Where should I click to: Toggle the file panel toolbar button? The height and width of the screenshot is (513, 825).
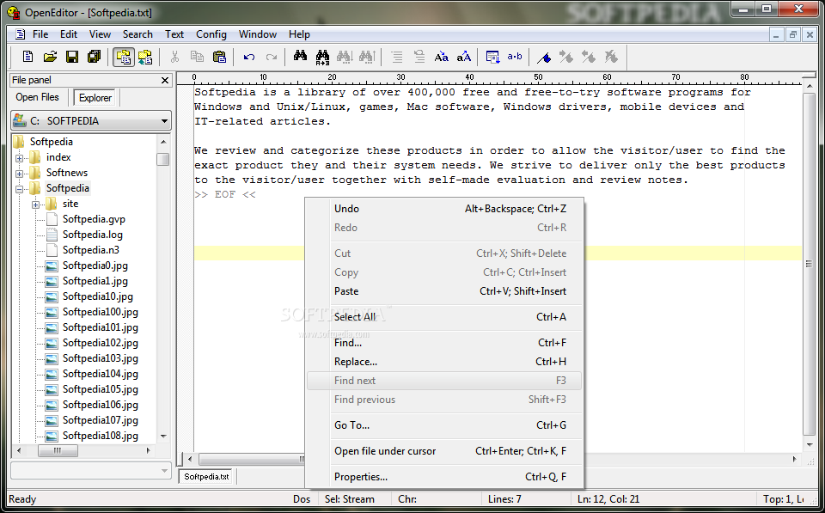coord(124,57)
